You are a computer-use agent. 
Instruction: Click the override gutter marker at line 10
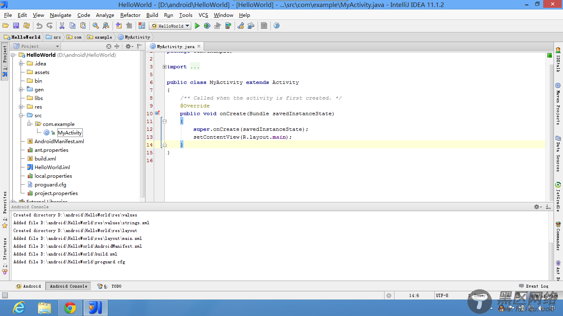(157, 113)
